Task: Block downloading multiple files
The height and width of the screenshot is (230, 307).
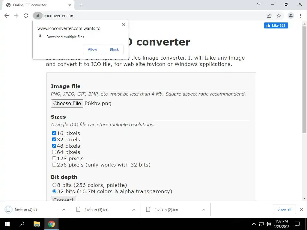Action: [114, 49]
